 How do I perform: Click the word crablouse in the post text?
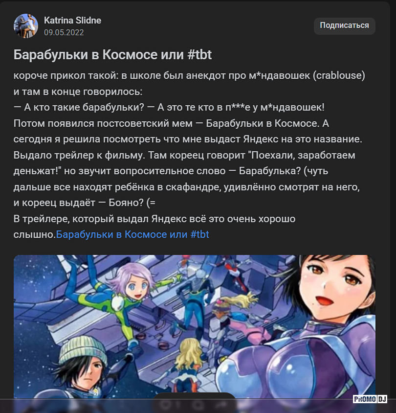pos(339,75)
